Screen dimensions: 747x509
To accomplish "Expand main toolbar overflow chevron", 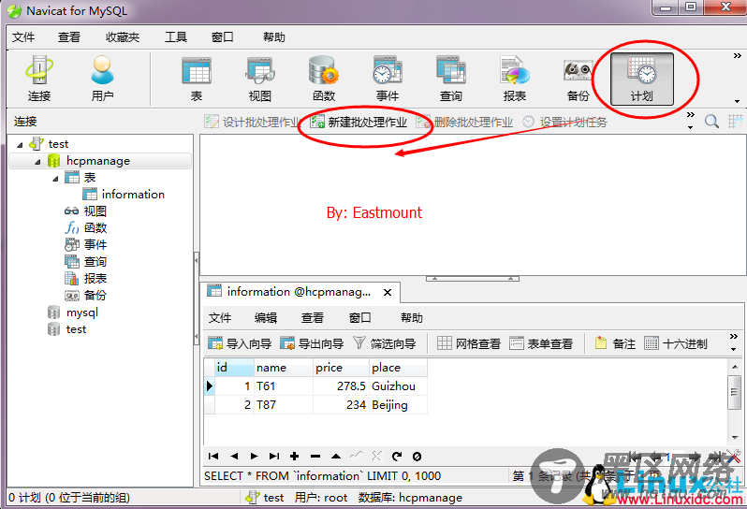I will tap(737, 56).
